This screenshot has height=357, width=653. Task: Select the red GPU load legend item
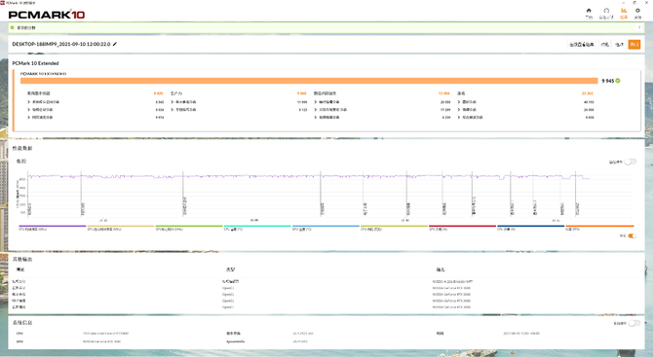pyautogui.click(x=462, y=228)
